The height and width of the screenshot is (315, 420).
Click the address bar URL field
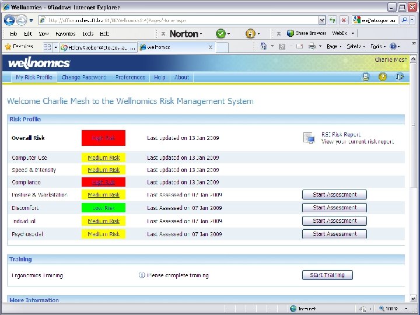coord(179,20)
